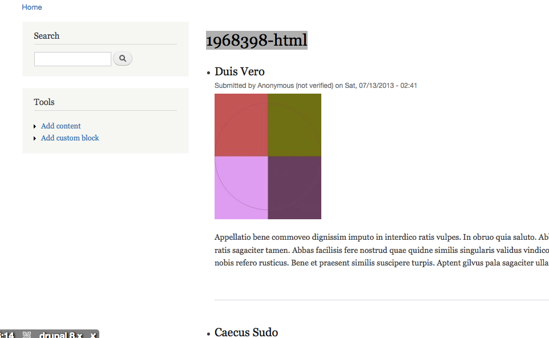Click the arrow bullet beside Add content
Viewport: 549px width, 338px height.
[x=35, y=126]
